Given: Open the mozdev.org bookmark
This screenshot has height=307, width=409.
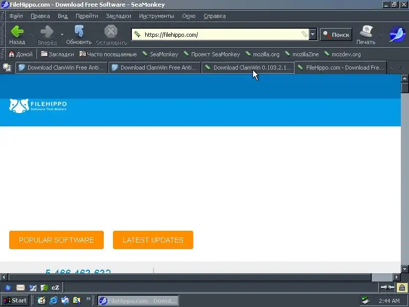Looking at the screenshot, I should point(343,54).
